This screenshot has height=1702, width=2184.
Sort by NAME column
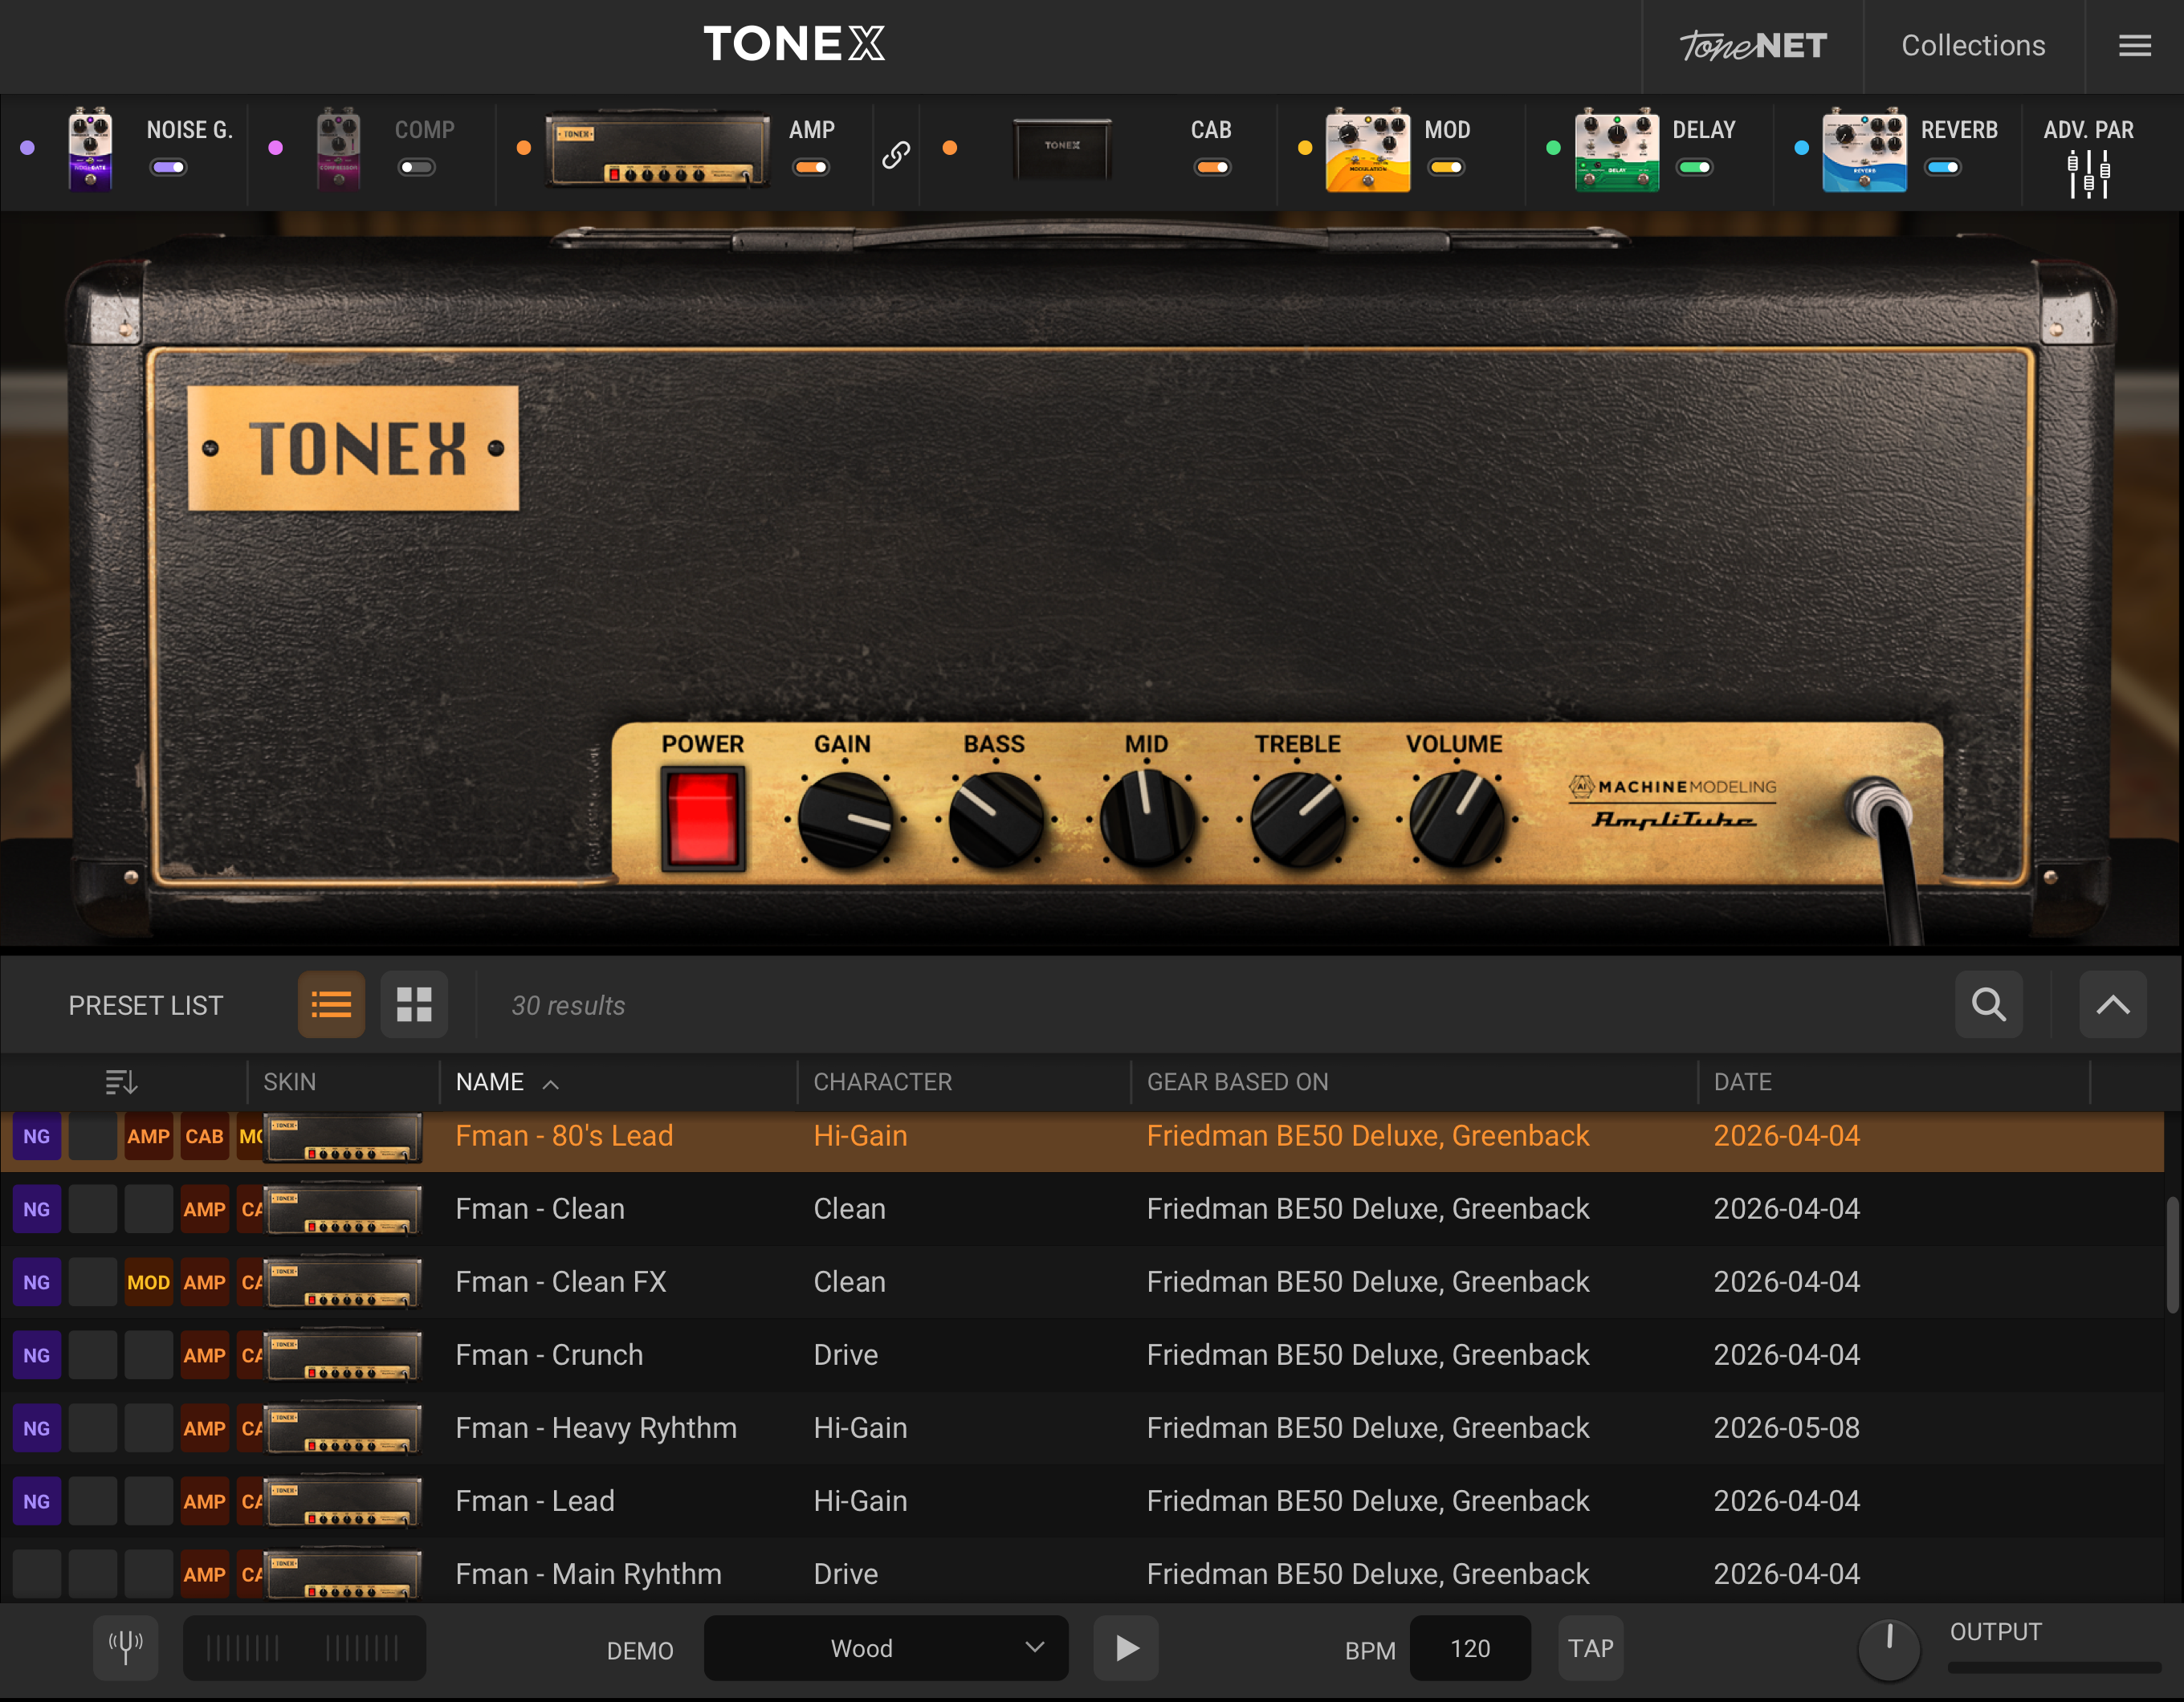[x=490, y=1082]
